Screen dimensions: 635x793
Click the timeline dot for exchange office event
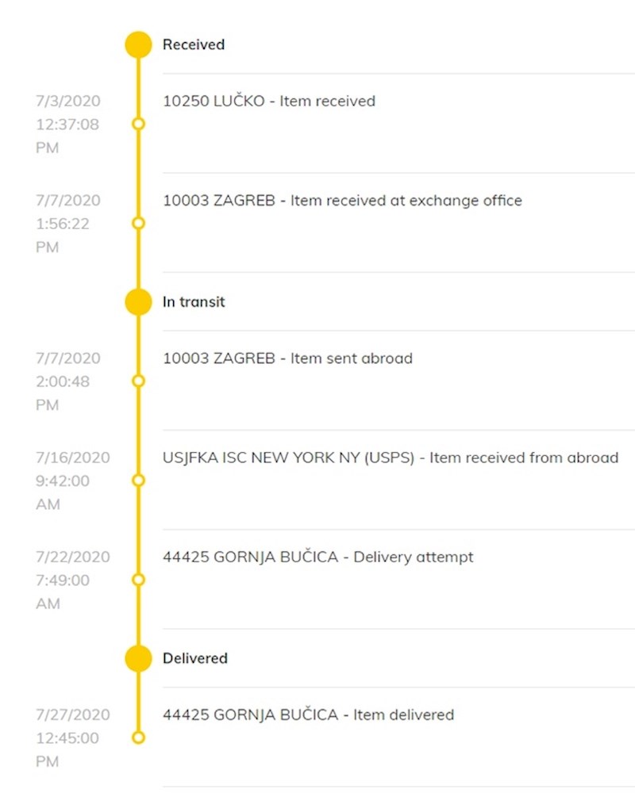click(138, 223)
